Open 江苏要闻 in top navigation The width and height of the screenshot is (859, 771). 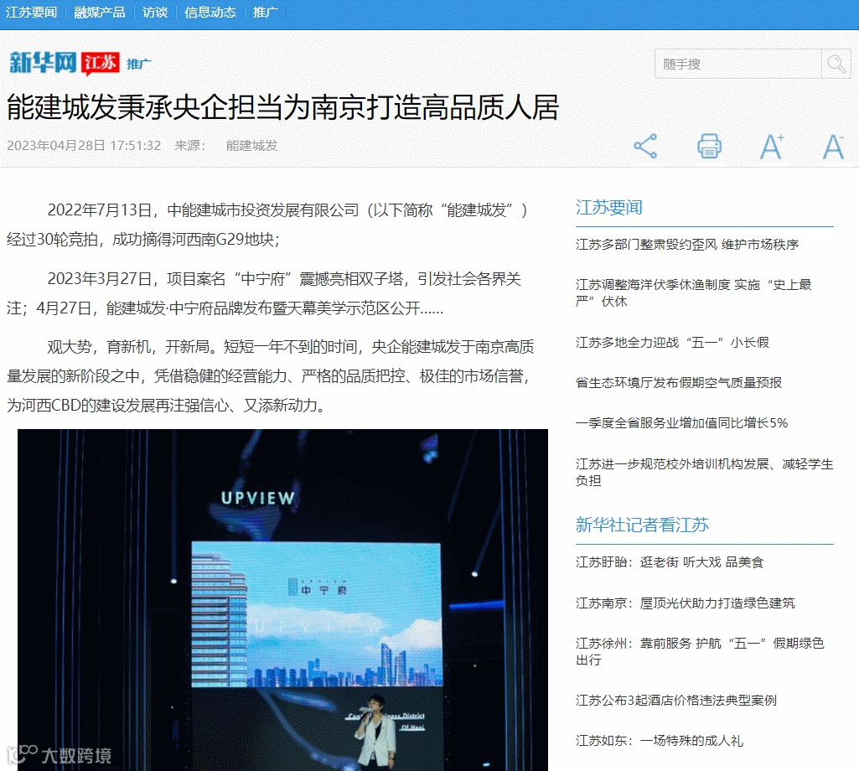(x=31, y=12)
